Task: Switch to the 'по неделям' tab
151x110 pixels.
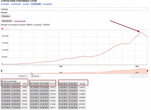Action: pos(47,4)
